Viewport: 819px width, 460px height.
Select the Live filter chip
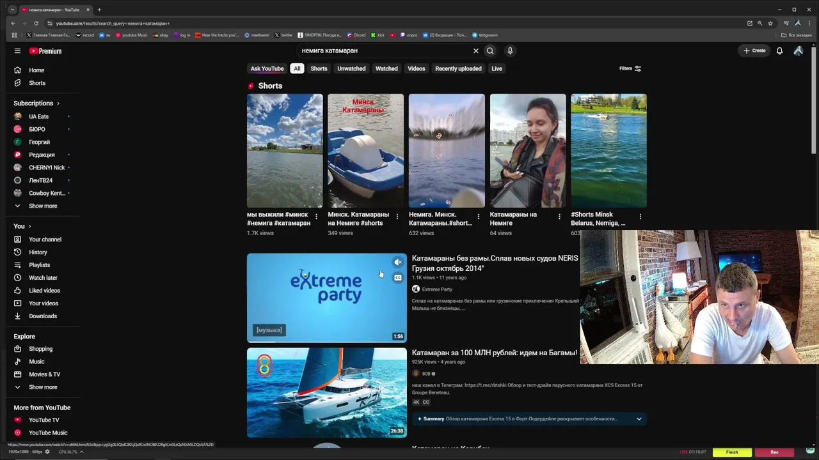point(497,68)
